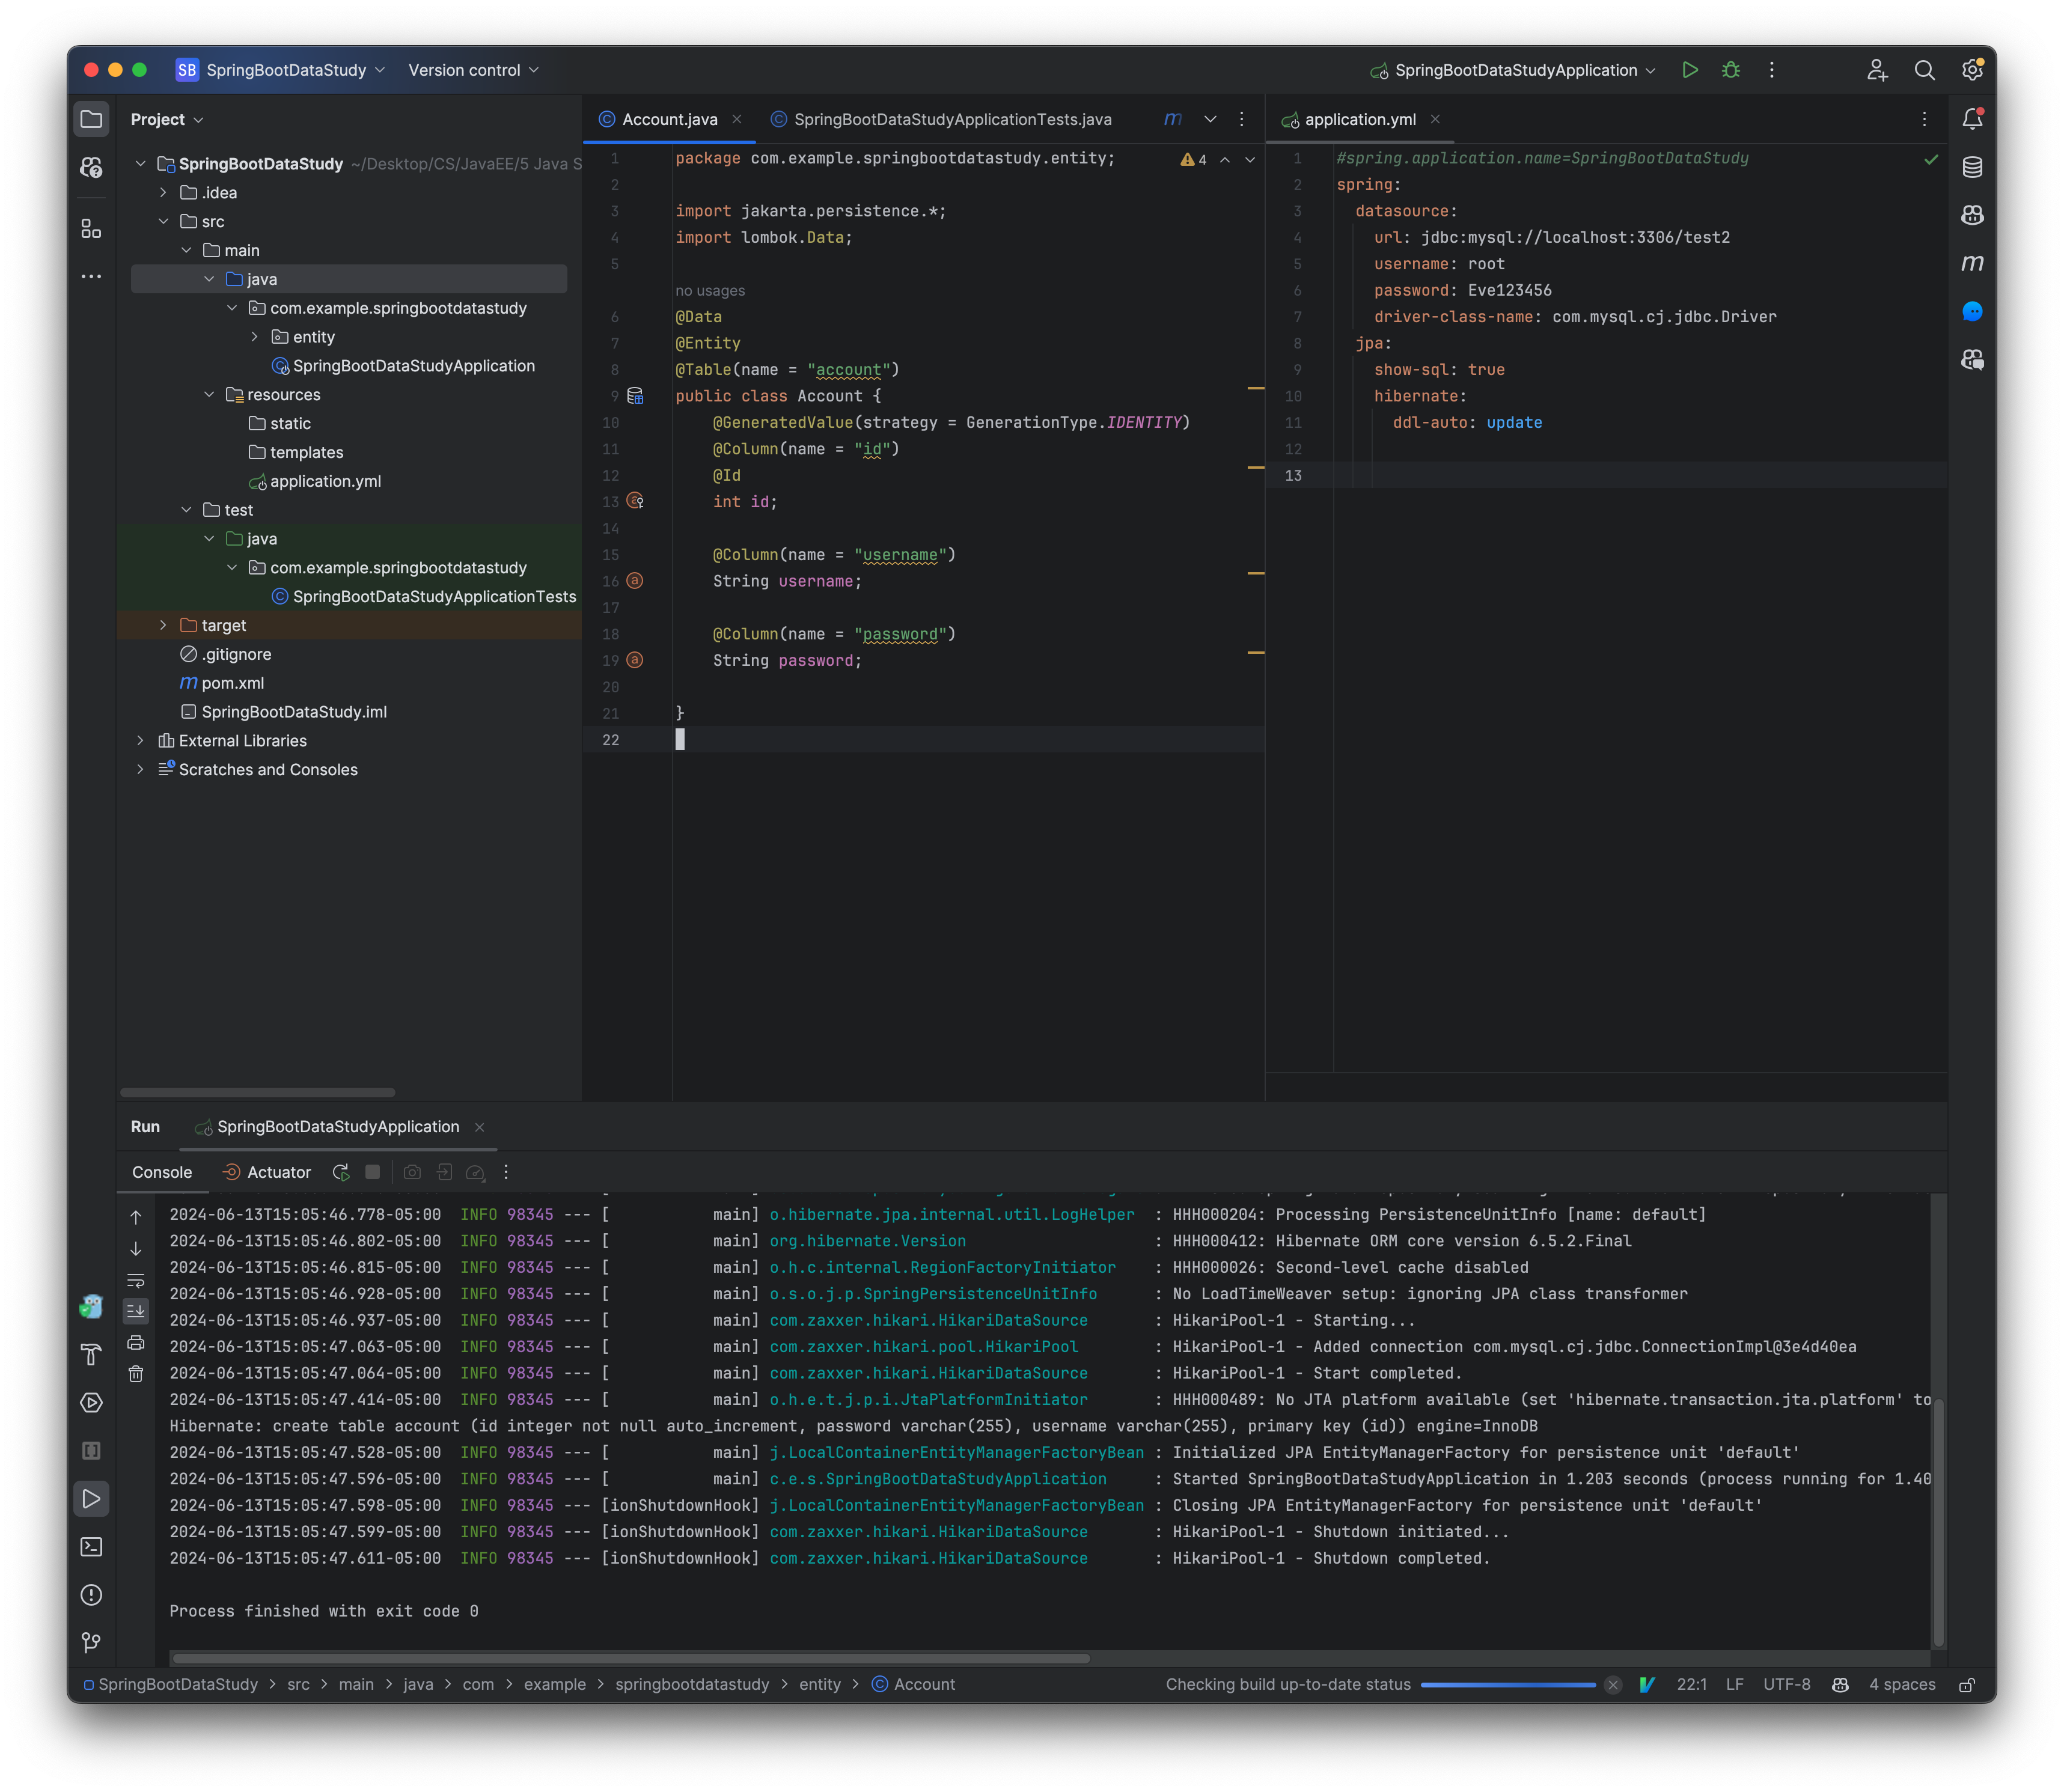Screen dimensions: 2064x1792
Task: Click the Debug bug icon
Action: (x=1731, y=70)
